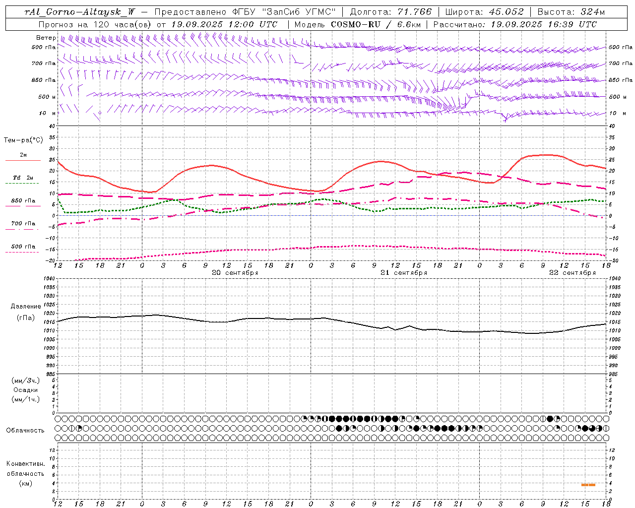Select the Тем-ра(°C) panel label

pyautogui.click(x=23, y=140)
